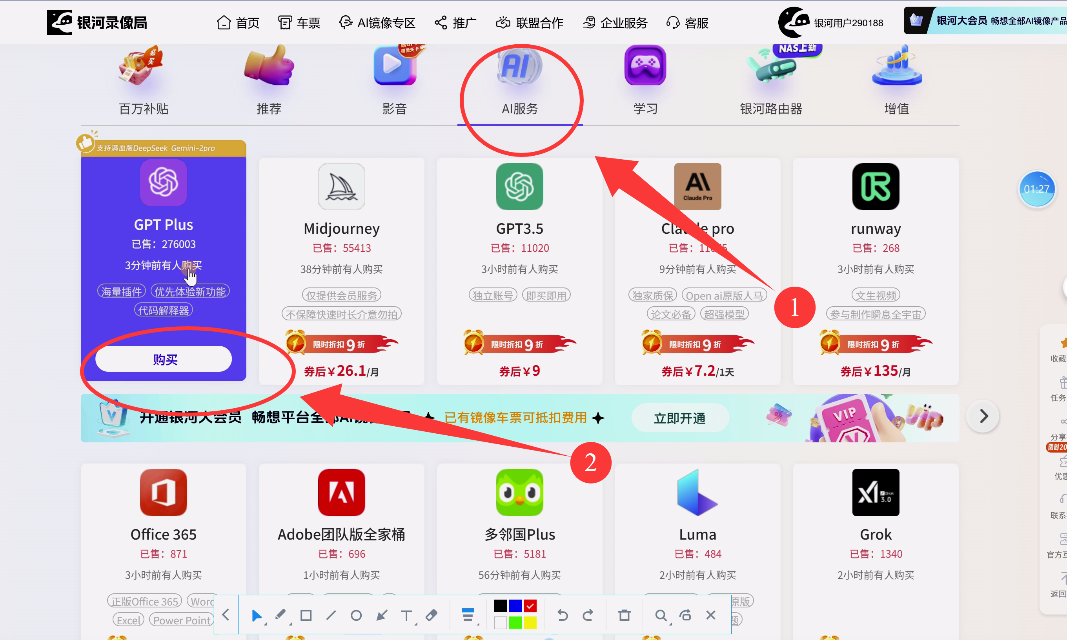Click Midjourney price 券后¥26.1/月
Image resolution: width=1067 pixels, height=640 pixels.
point(341,371)
